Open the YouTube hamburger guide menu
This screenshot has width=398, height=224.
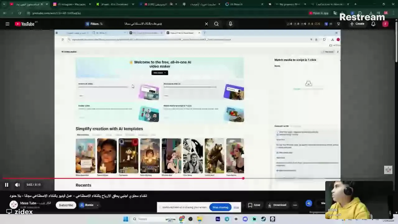(x=7, y=24)
